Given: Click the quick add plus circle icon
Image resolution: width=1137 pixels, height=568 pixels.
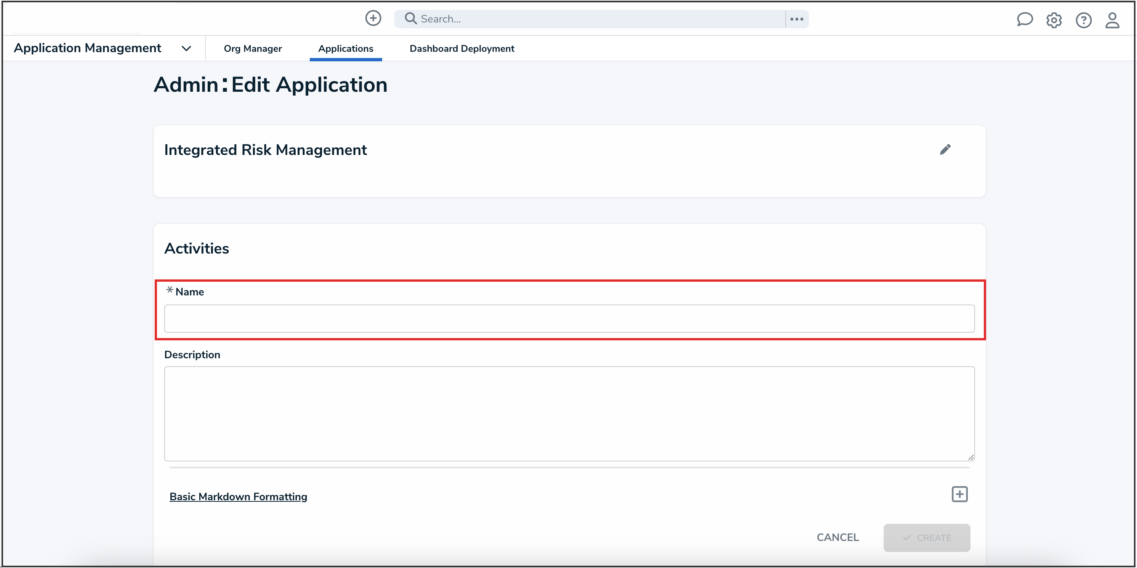Looking at the screenshot, I should click(x=373, y=19).
